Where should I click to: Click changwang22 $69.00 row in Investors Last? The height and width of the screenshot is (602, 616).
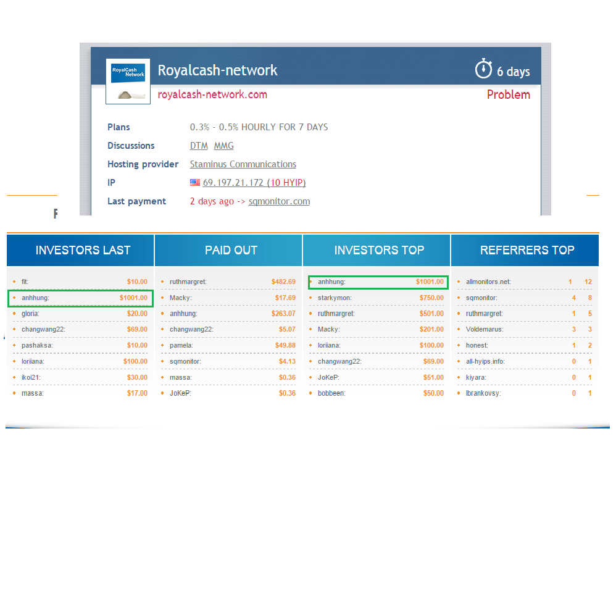point(80,329)
